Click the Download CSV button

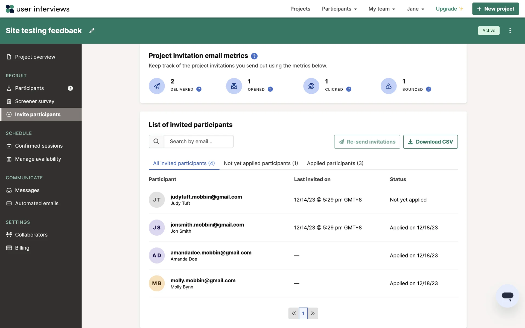click(x=430, y=142)
